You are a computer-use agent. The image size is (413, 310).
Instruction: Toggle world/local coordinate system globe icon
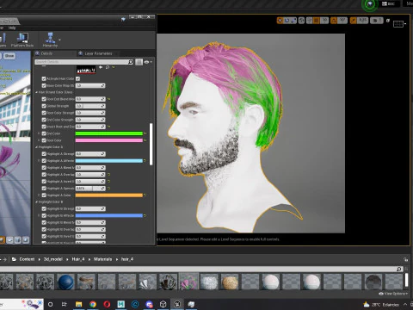(x=301, y=21)
